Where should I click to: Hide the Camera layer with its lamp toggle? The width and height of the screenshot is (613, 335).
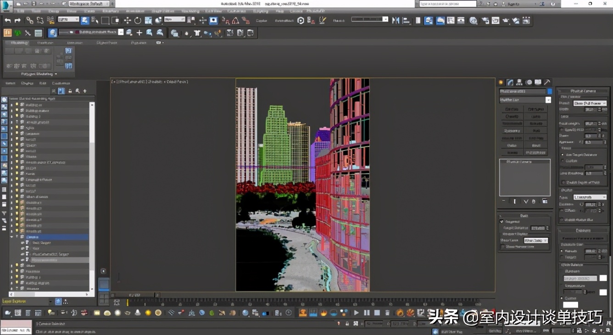17,237
